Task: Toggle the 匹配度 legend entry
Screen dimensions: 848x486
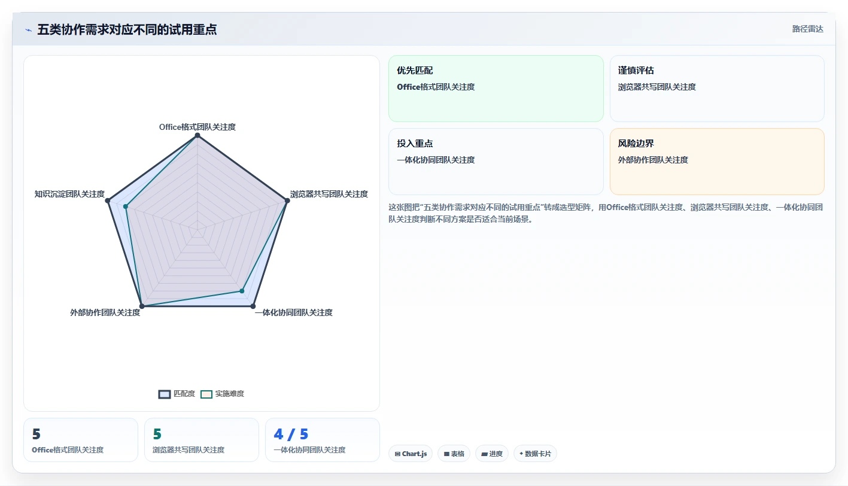Action: pyautogui.click(x=177, y=394)
